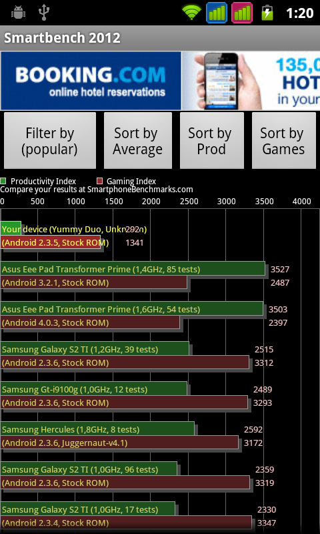Tap the 4000 axis label
Screen dimensions: 320x534
click(301, 202)
